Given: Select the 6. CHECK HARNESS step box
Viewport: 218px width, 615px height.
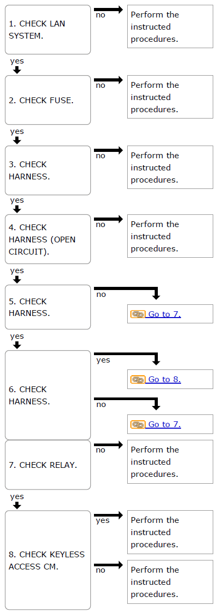Looking at the screenshot, I should (48, 395).
